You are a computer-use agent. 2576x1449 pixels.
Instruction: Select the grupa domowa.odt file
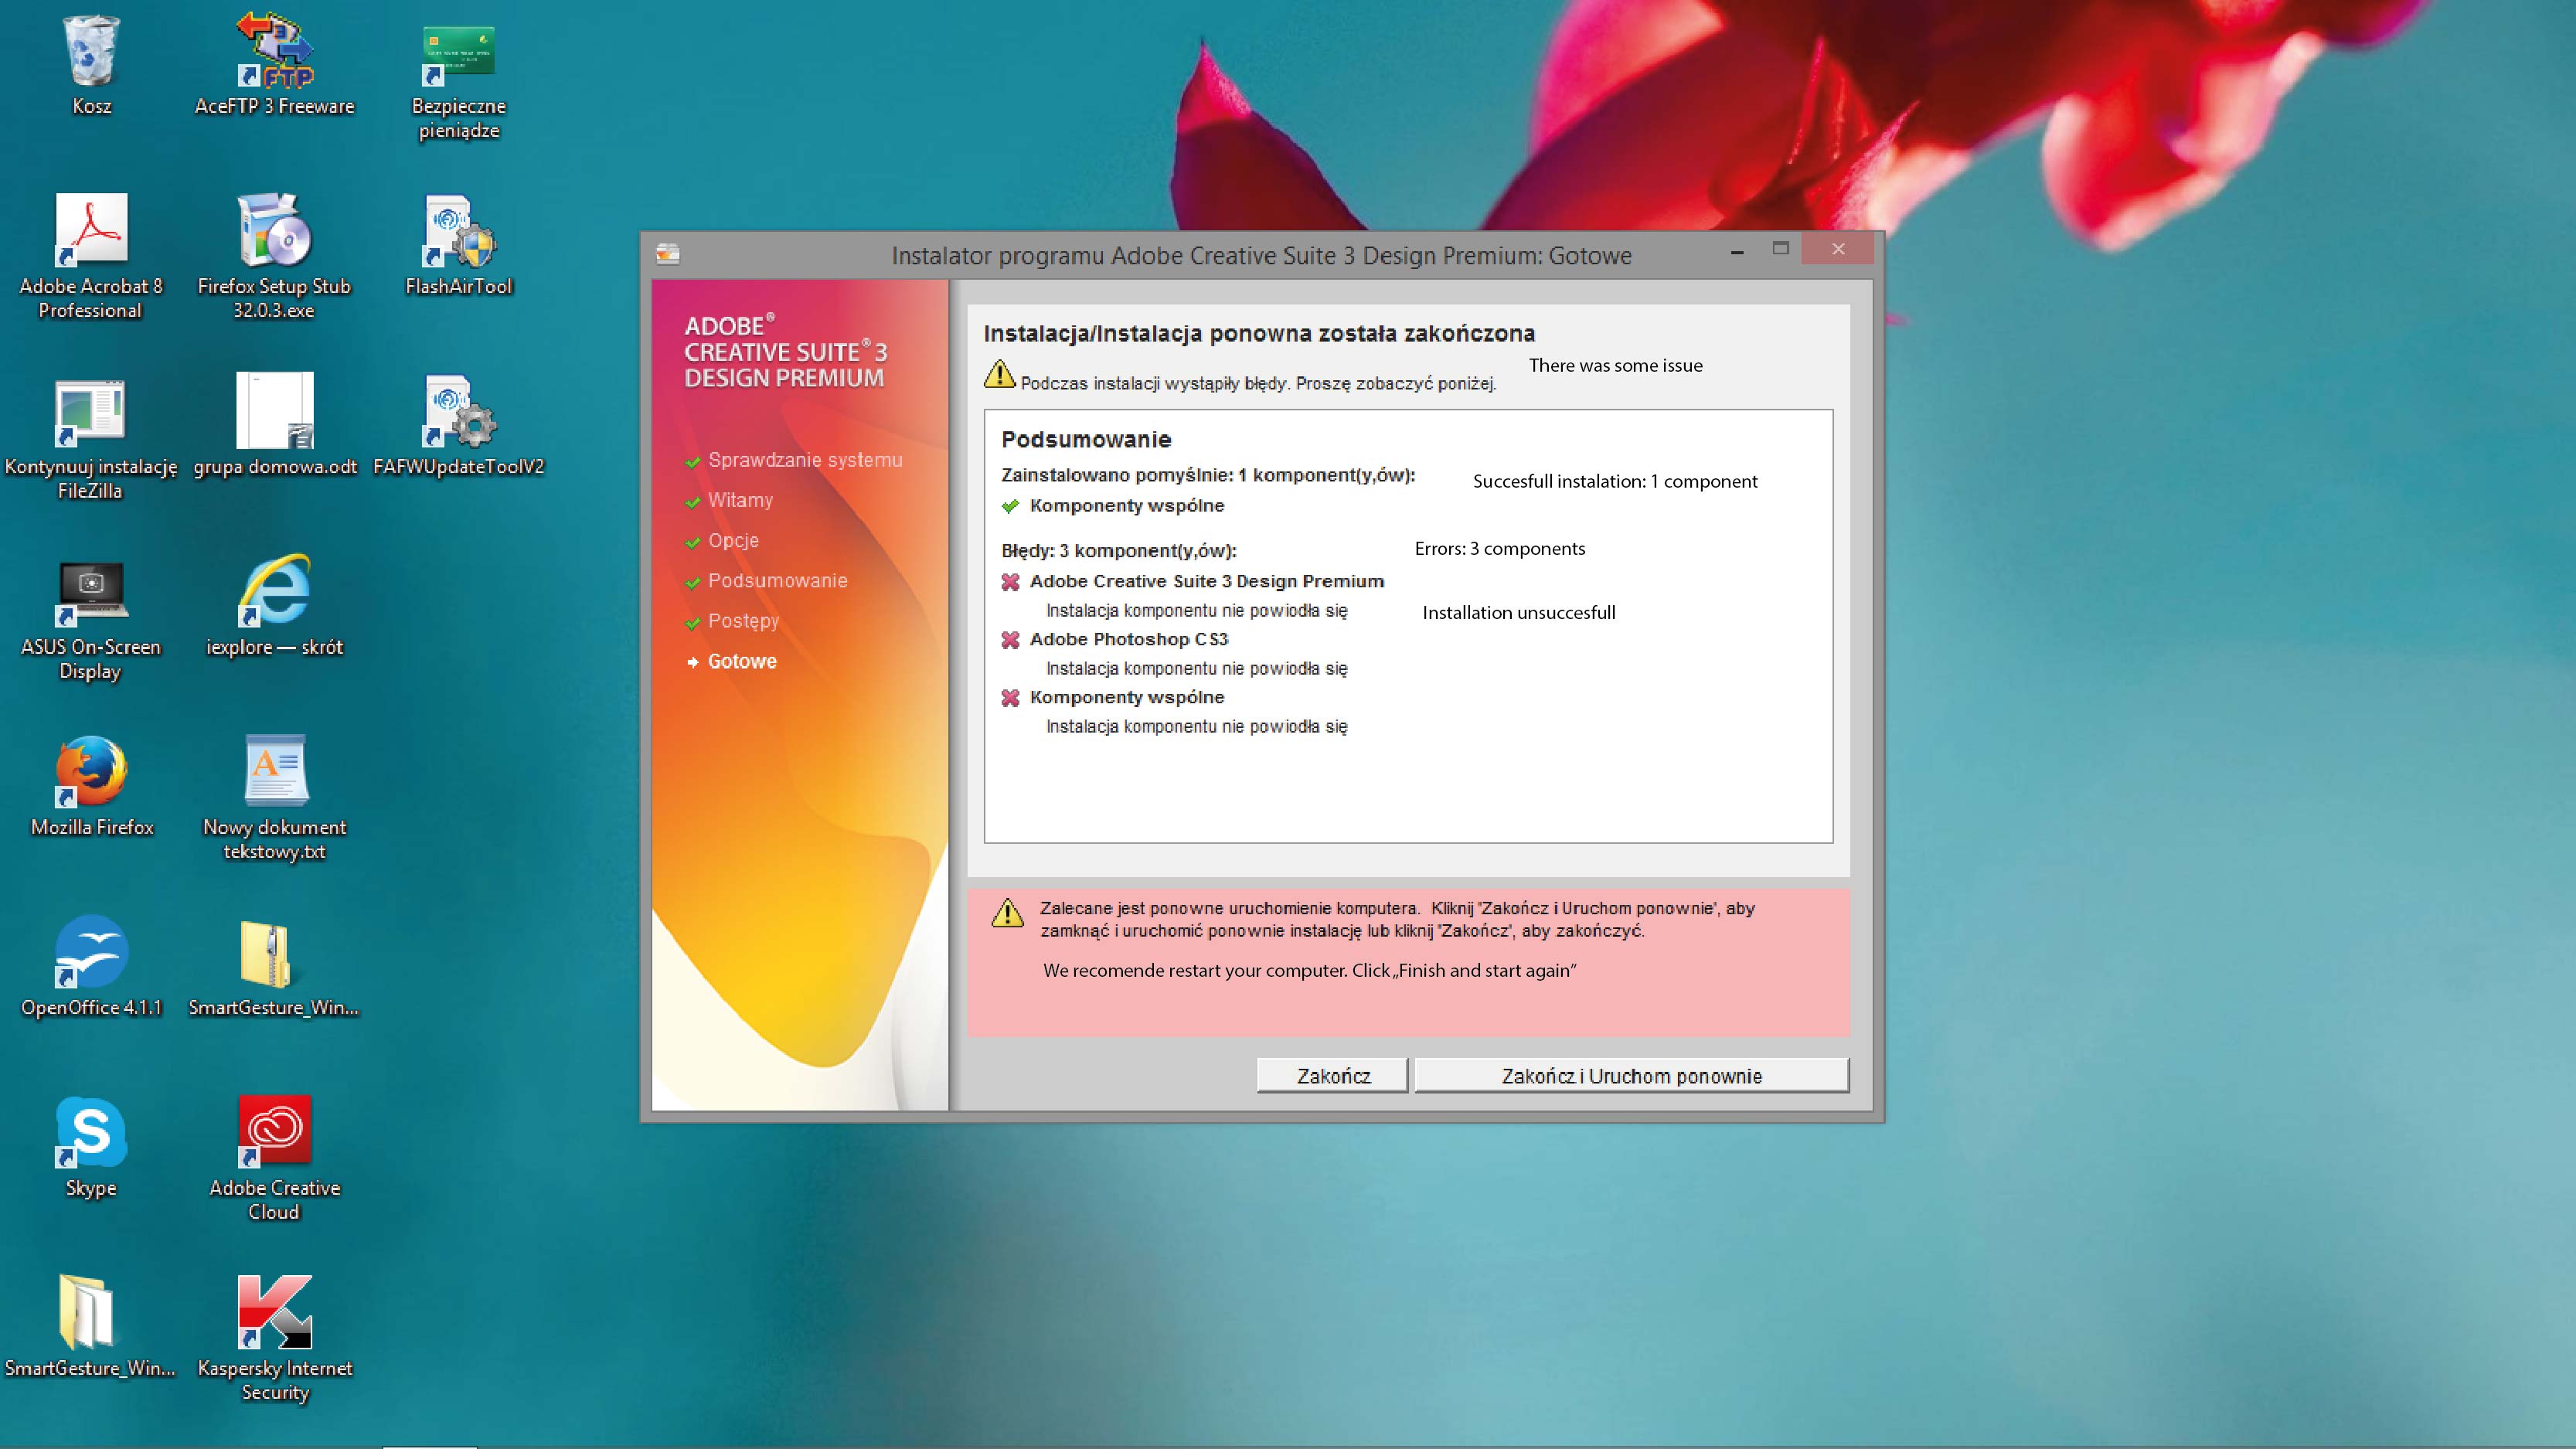pyautogui.click(x=274, y=411)
